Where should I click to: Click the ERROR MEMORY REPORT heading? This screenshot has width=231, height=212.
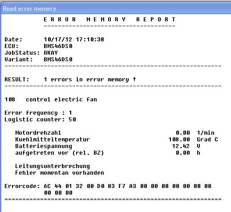click(x=109, y=20)
